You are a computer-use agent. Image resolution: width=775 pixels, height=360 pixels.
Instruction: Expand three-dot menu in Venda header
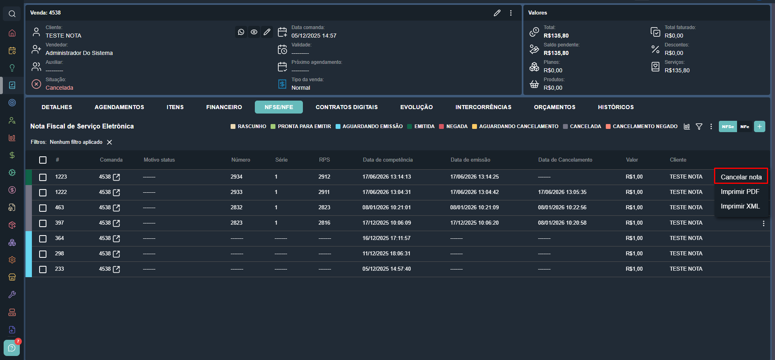click(511, 13)
